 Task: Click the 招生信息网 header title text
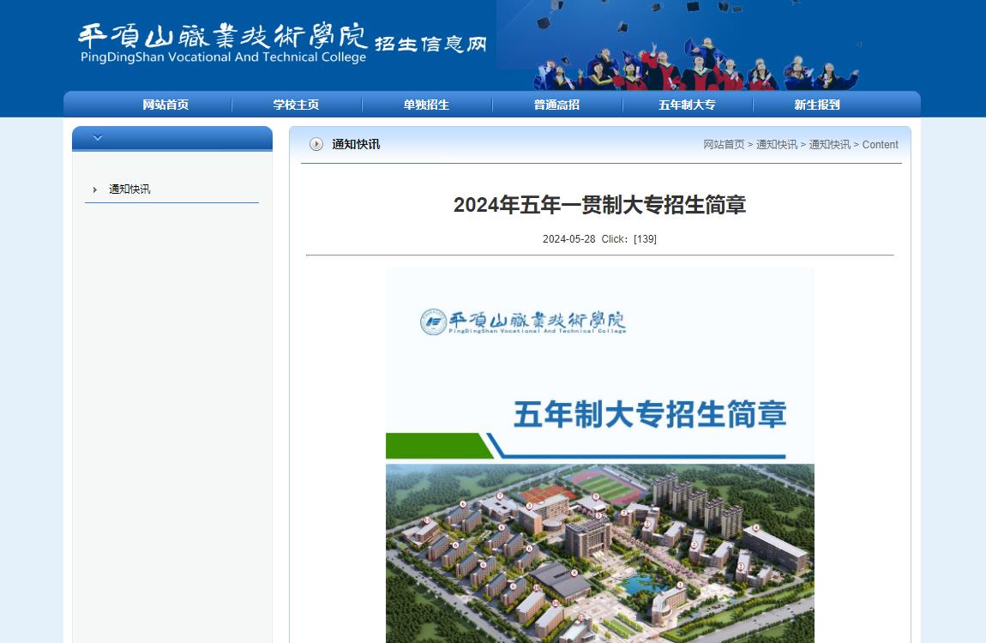click(430, 44)
